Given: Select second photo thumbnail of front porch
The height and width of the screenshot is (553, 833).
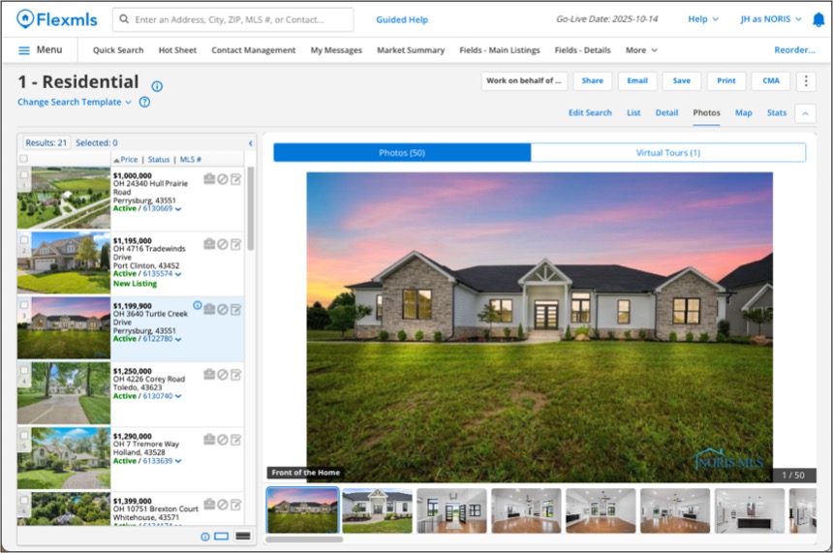Looking at the screenshot, I should click(x=377, y=510).
